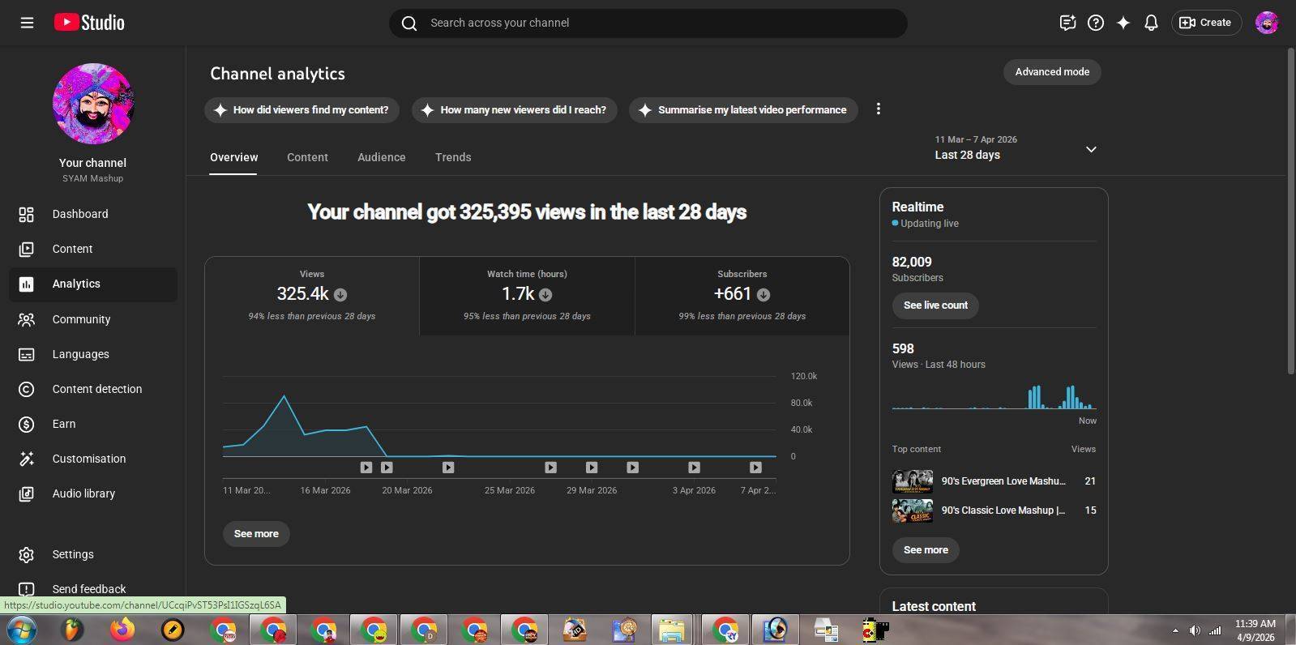The height and width of the screenshot is (645, 1296).
Task: Click the See live count button
Action: pyautogui.click(x=935, y=305)
